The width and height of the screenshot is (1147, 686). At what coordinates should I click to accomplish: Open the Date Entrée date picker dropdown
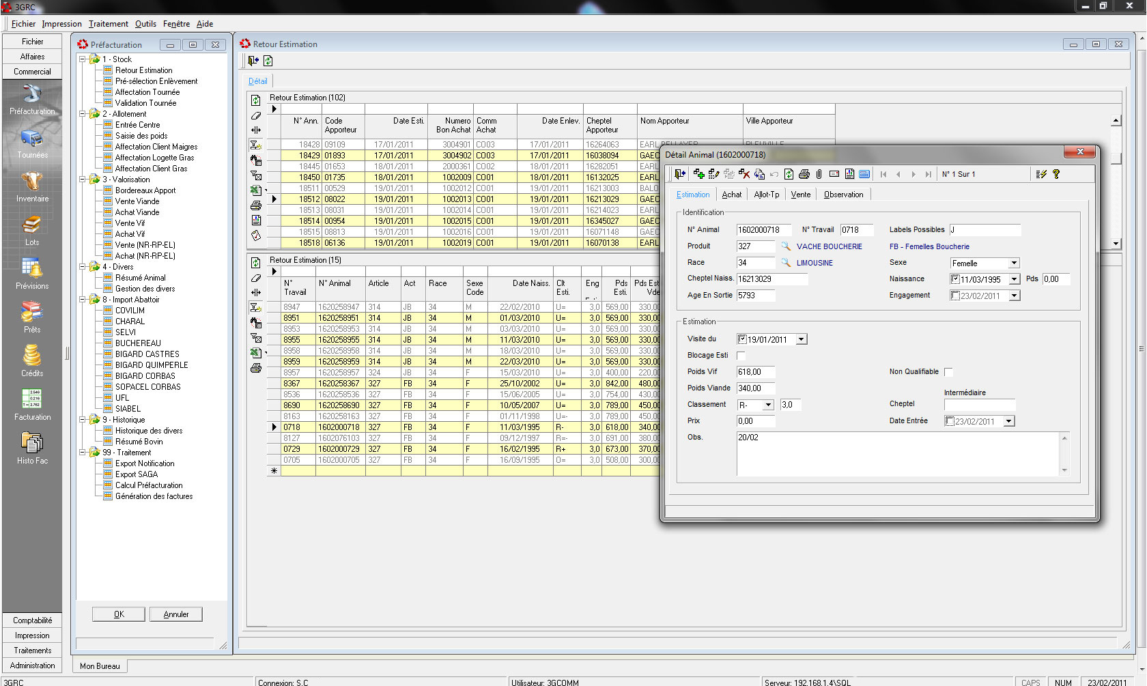(x=1009, y=421)
